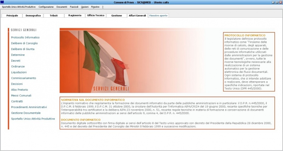283x151 pixels.
Task: Switch to the Tributi tab
Action: click(x=54, y=16)
